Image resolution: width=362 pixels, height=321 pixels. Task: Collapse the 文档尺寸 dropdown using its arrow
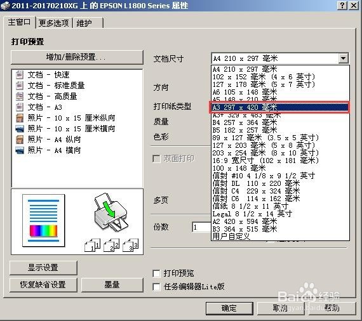tap(344, 58)
